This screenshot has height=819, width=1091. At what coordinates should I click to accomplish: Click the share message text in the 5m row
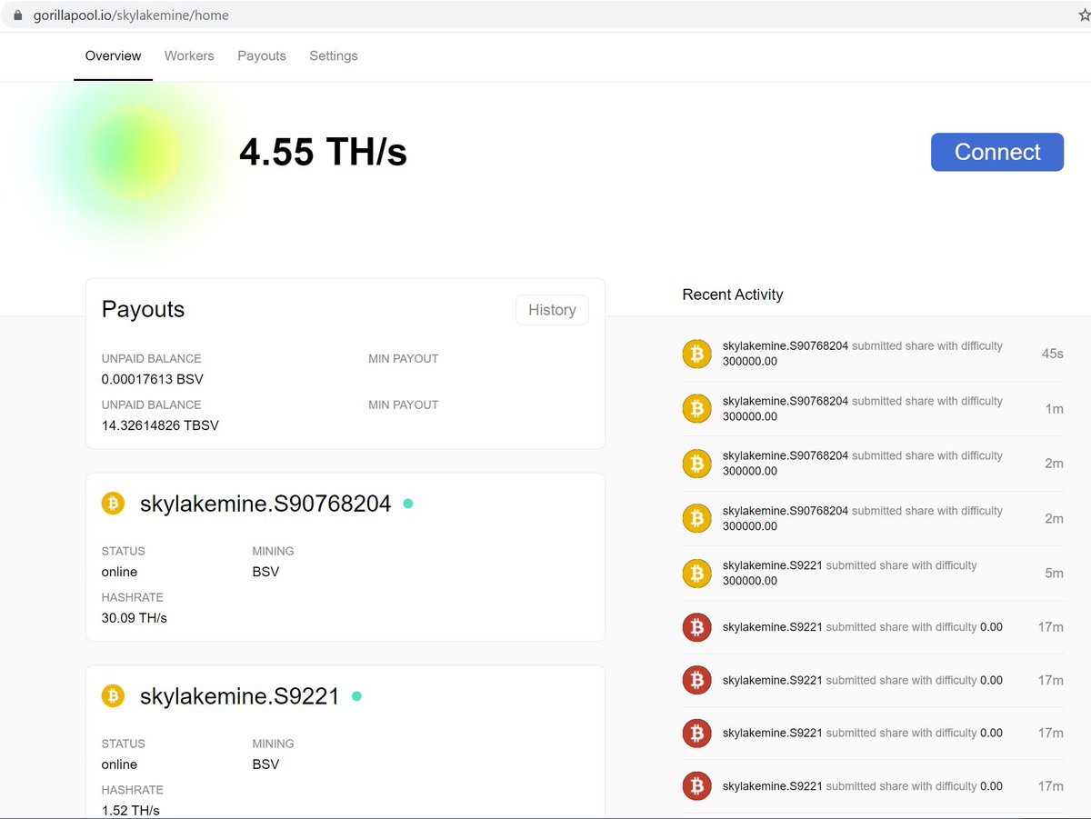[850, 573]
